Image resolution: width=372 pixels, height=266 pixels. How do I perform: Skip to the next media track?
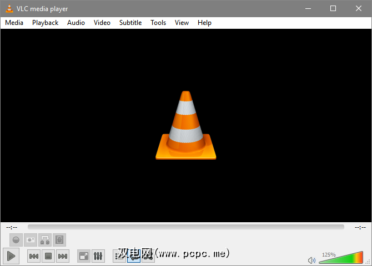(63, 256)
